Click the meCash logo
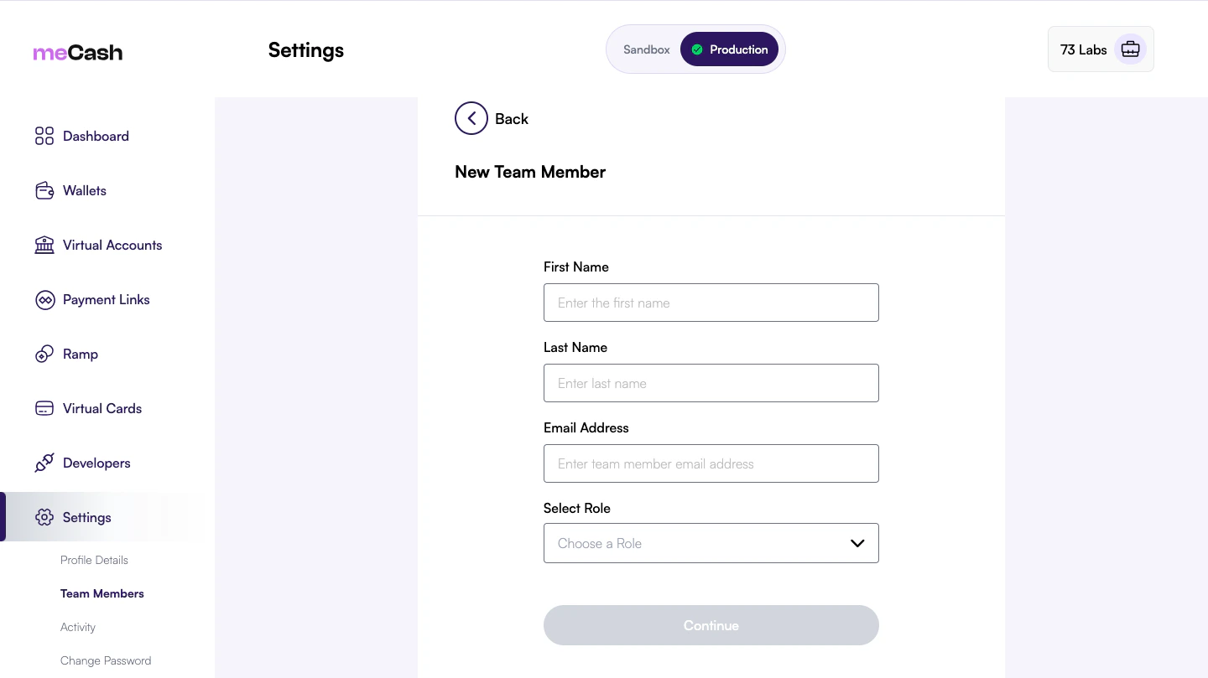The height and width of the screenshot is (678, 1208). [x=77, y=52]
